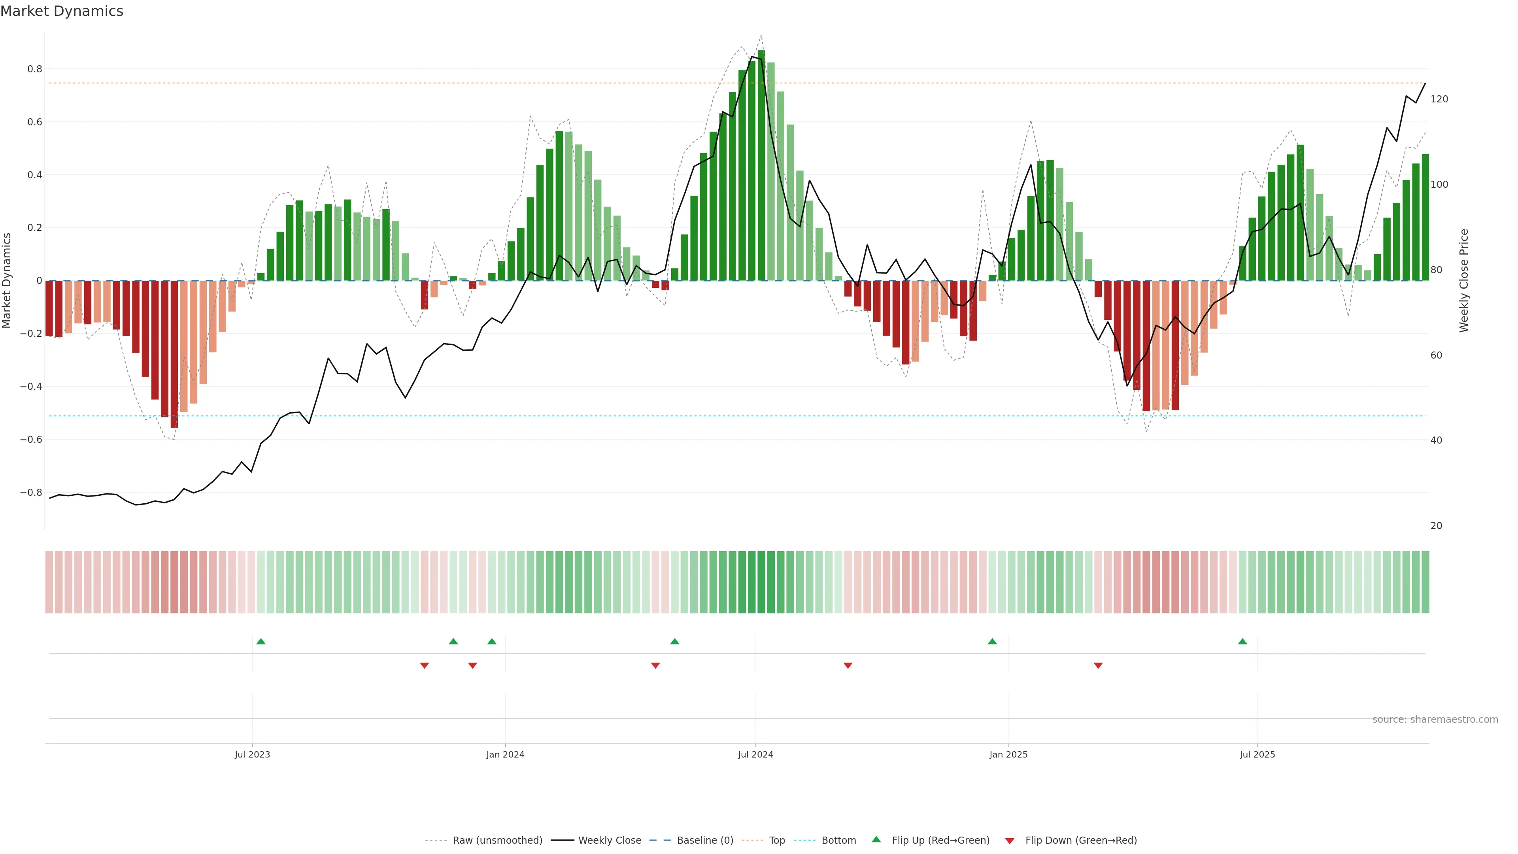This screenshot has height=854, width=1518.
Task: Click the Jan 2025 axis label
Action: click(1008, 754)
